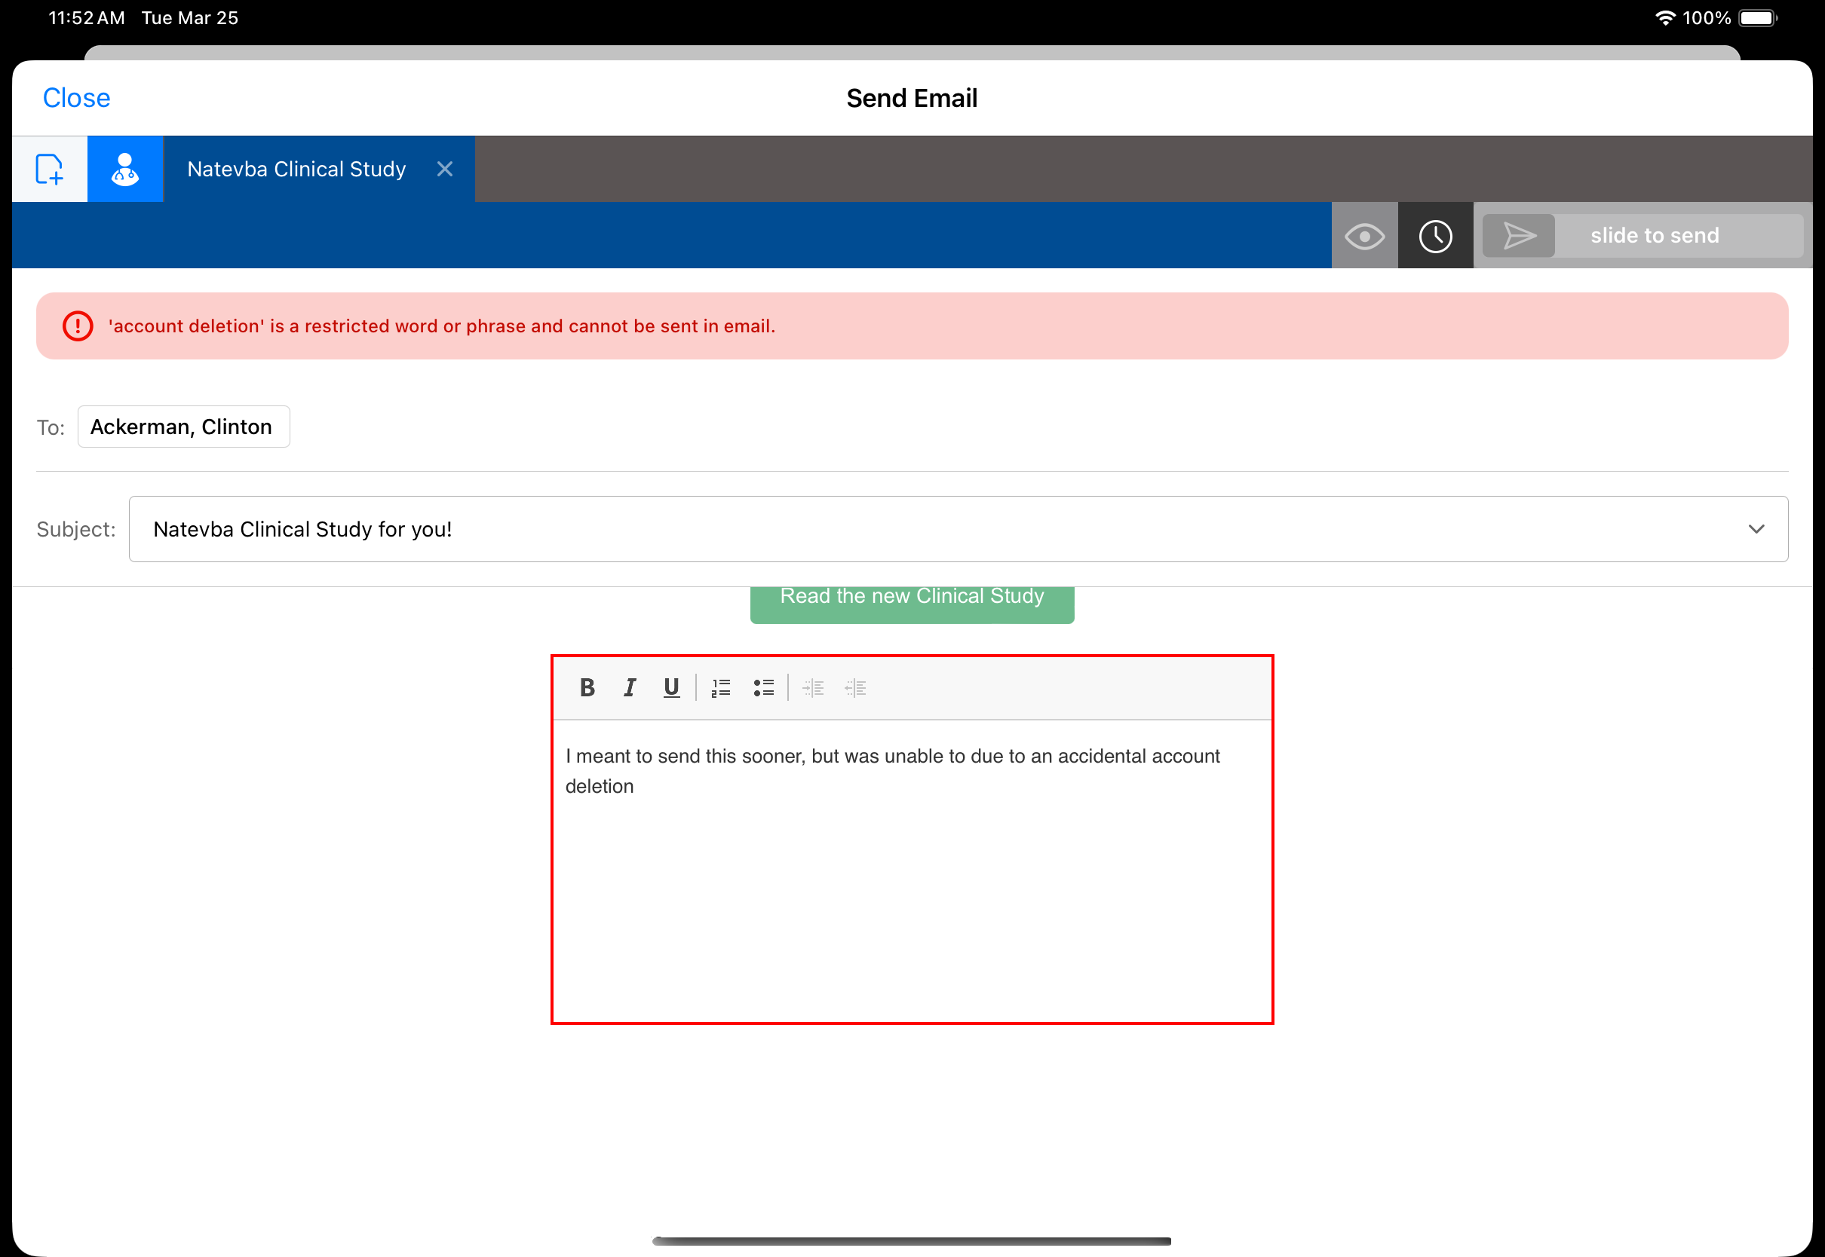This screenshot has width=1825, height=1257.
Task: Toggle underline formatting
Action: pos(670,687)
